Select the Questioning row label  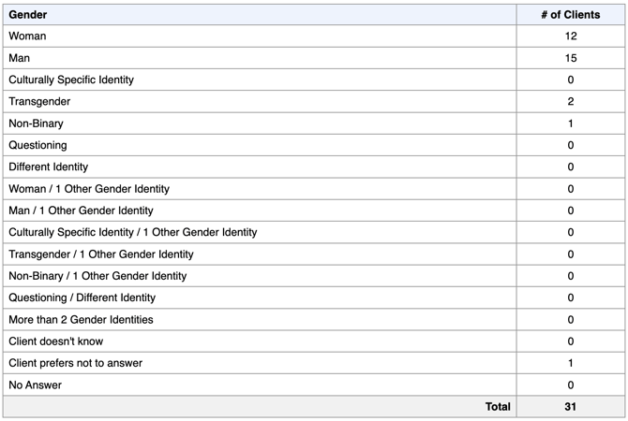(x=37, y=145)
